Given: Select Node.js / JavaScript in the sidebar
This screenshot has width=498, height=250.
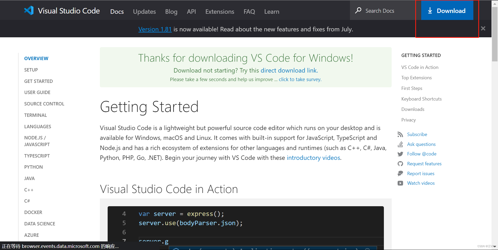Looking at the screenshot, I should pyautogui.click(x=37, y=141).
